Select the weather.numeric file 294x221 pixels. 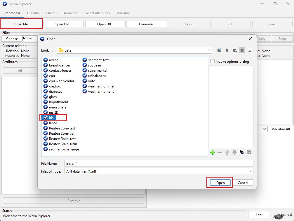coord(98,91)
